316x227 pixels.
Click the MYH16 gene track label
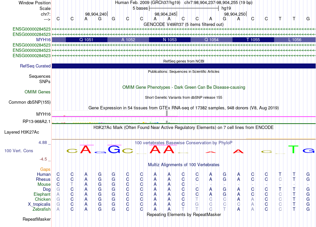pyautogui.click(x=43, y=40)
